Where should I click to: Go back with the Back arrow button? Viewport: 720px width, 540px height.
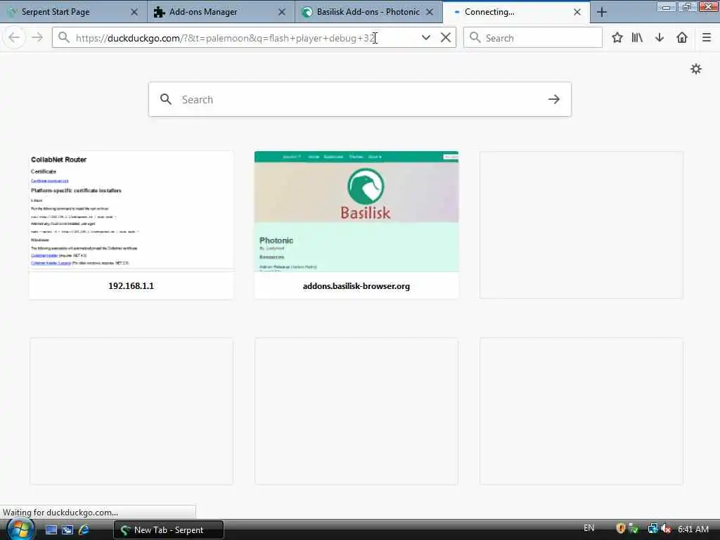coord(14,38)
